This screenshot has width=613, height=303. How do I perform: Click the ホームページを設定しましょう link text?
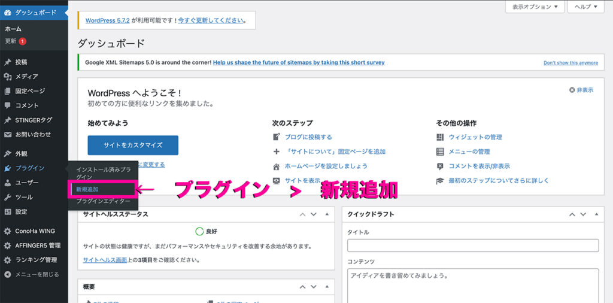(x=326, y=166)
